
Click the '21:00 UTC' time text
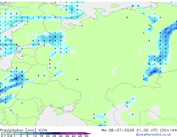147,130
